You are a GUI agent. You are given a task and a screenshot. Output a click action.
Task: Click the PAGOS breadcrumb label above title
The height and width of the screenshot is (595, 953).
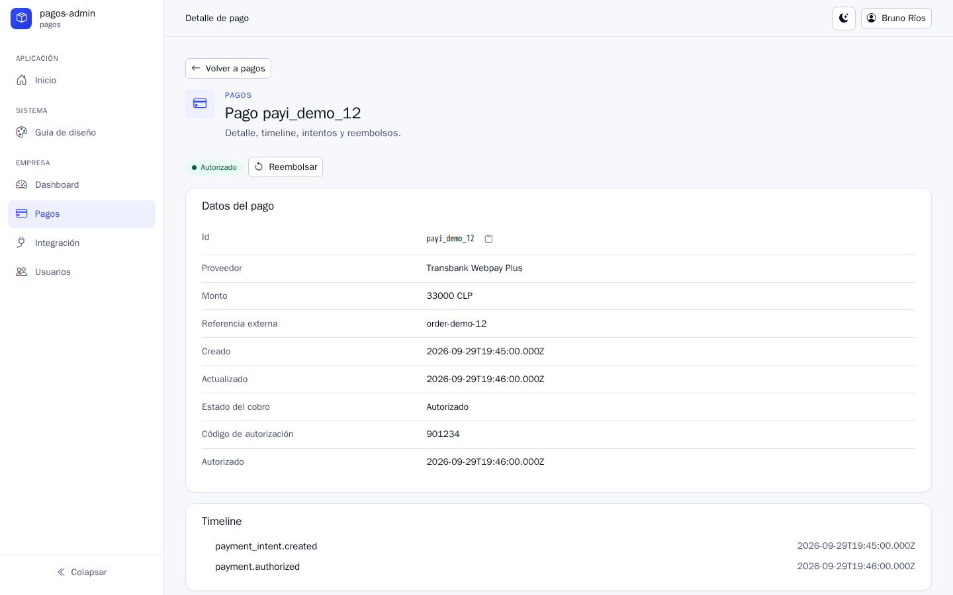(238, 95)
